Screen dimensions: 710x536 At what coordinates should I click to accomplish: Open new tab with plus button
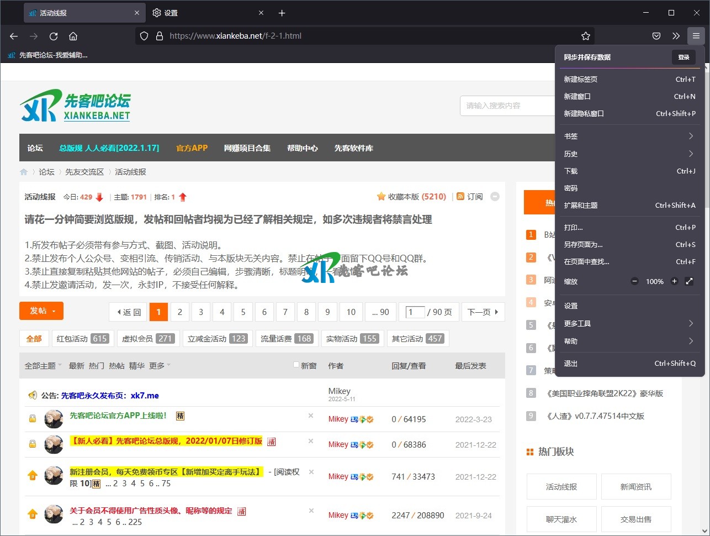[x=282, y=13]
